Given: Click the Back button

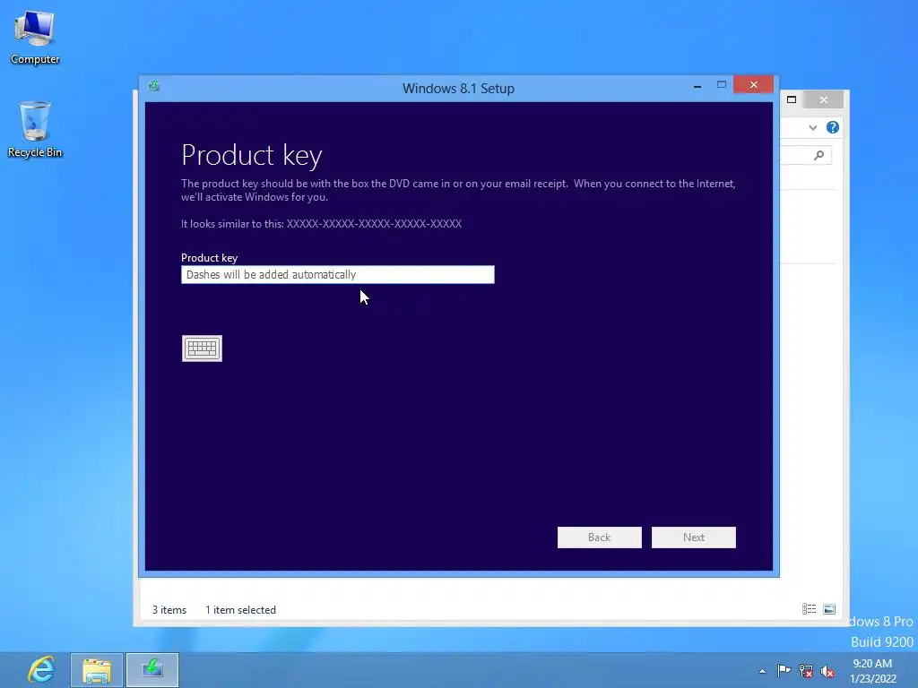Looking at the screenshot, I should 600,537.
